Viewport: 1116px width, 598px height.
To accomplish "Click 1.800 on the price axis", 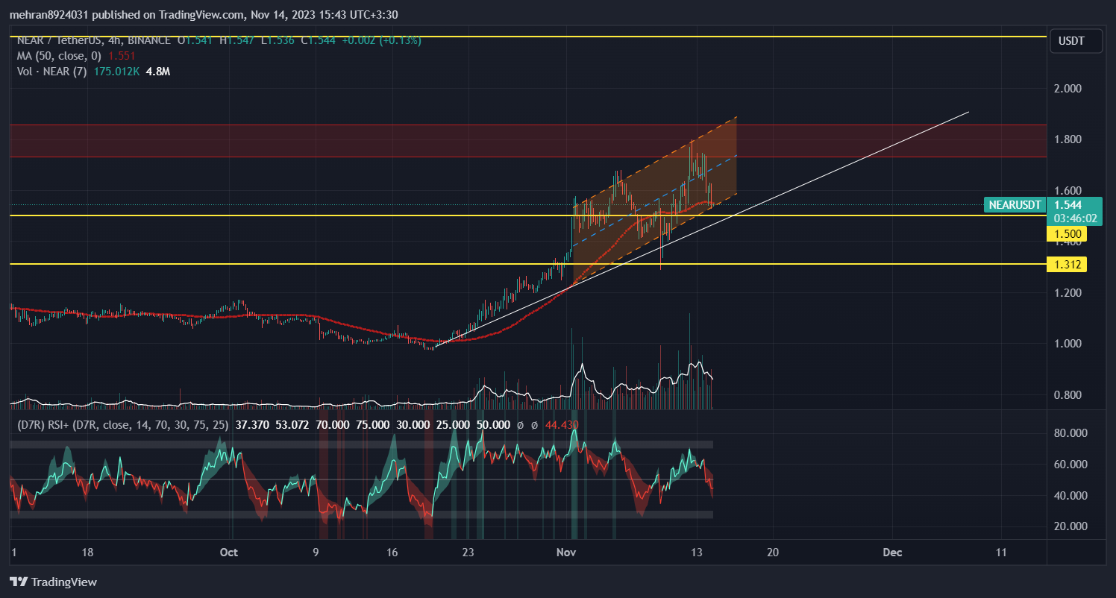I will (x=1068, y=139).
